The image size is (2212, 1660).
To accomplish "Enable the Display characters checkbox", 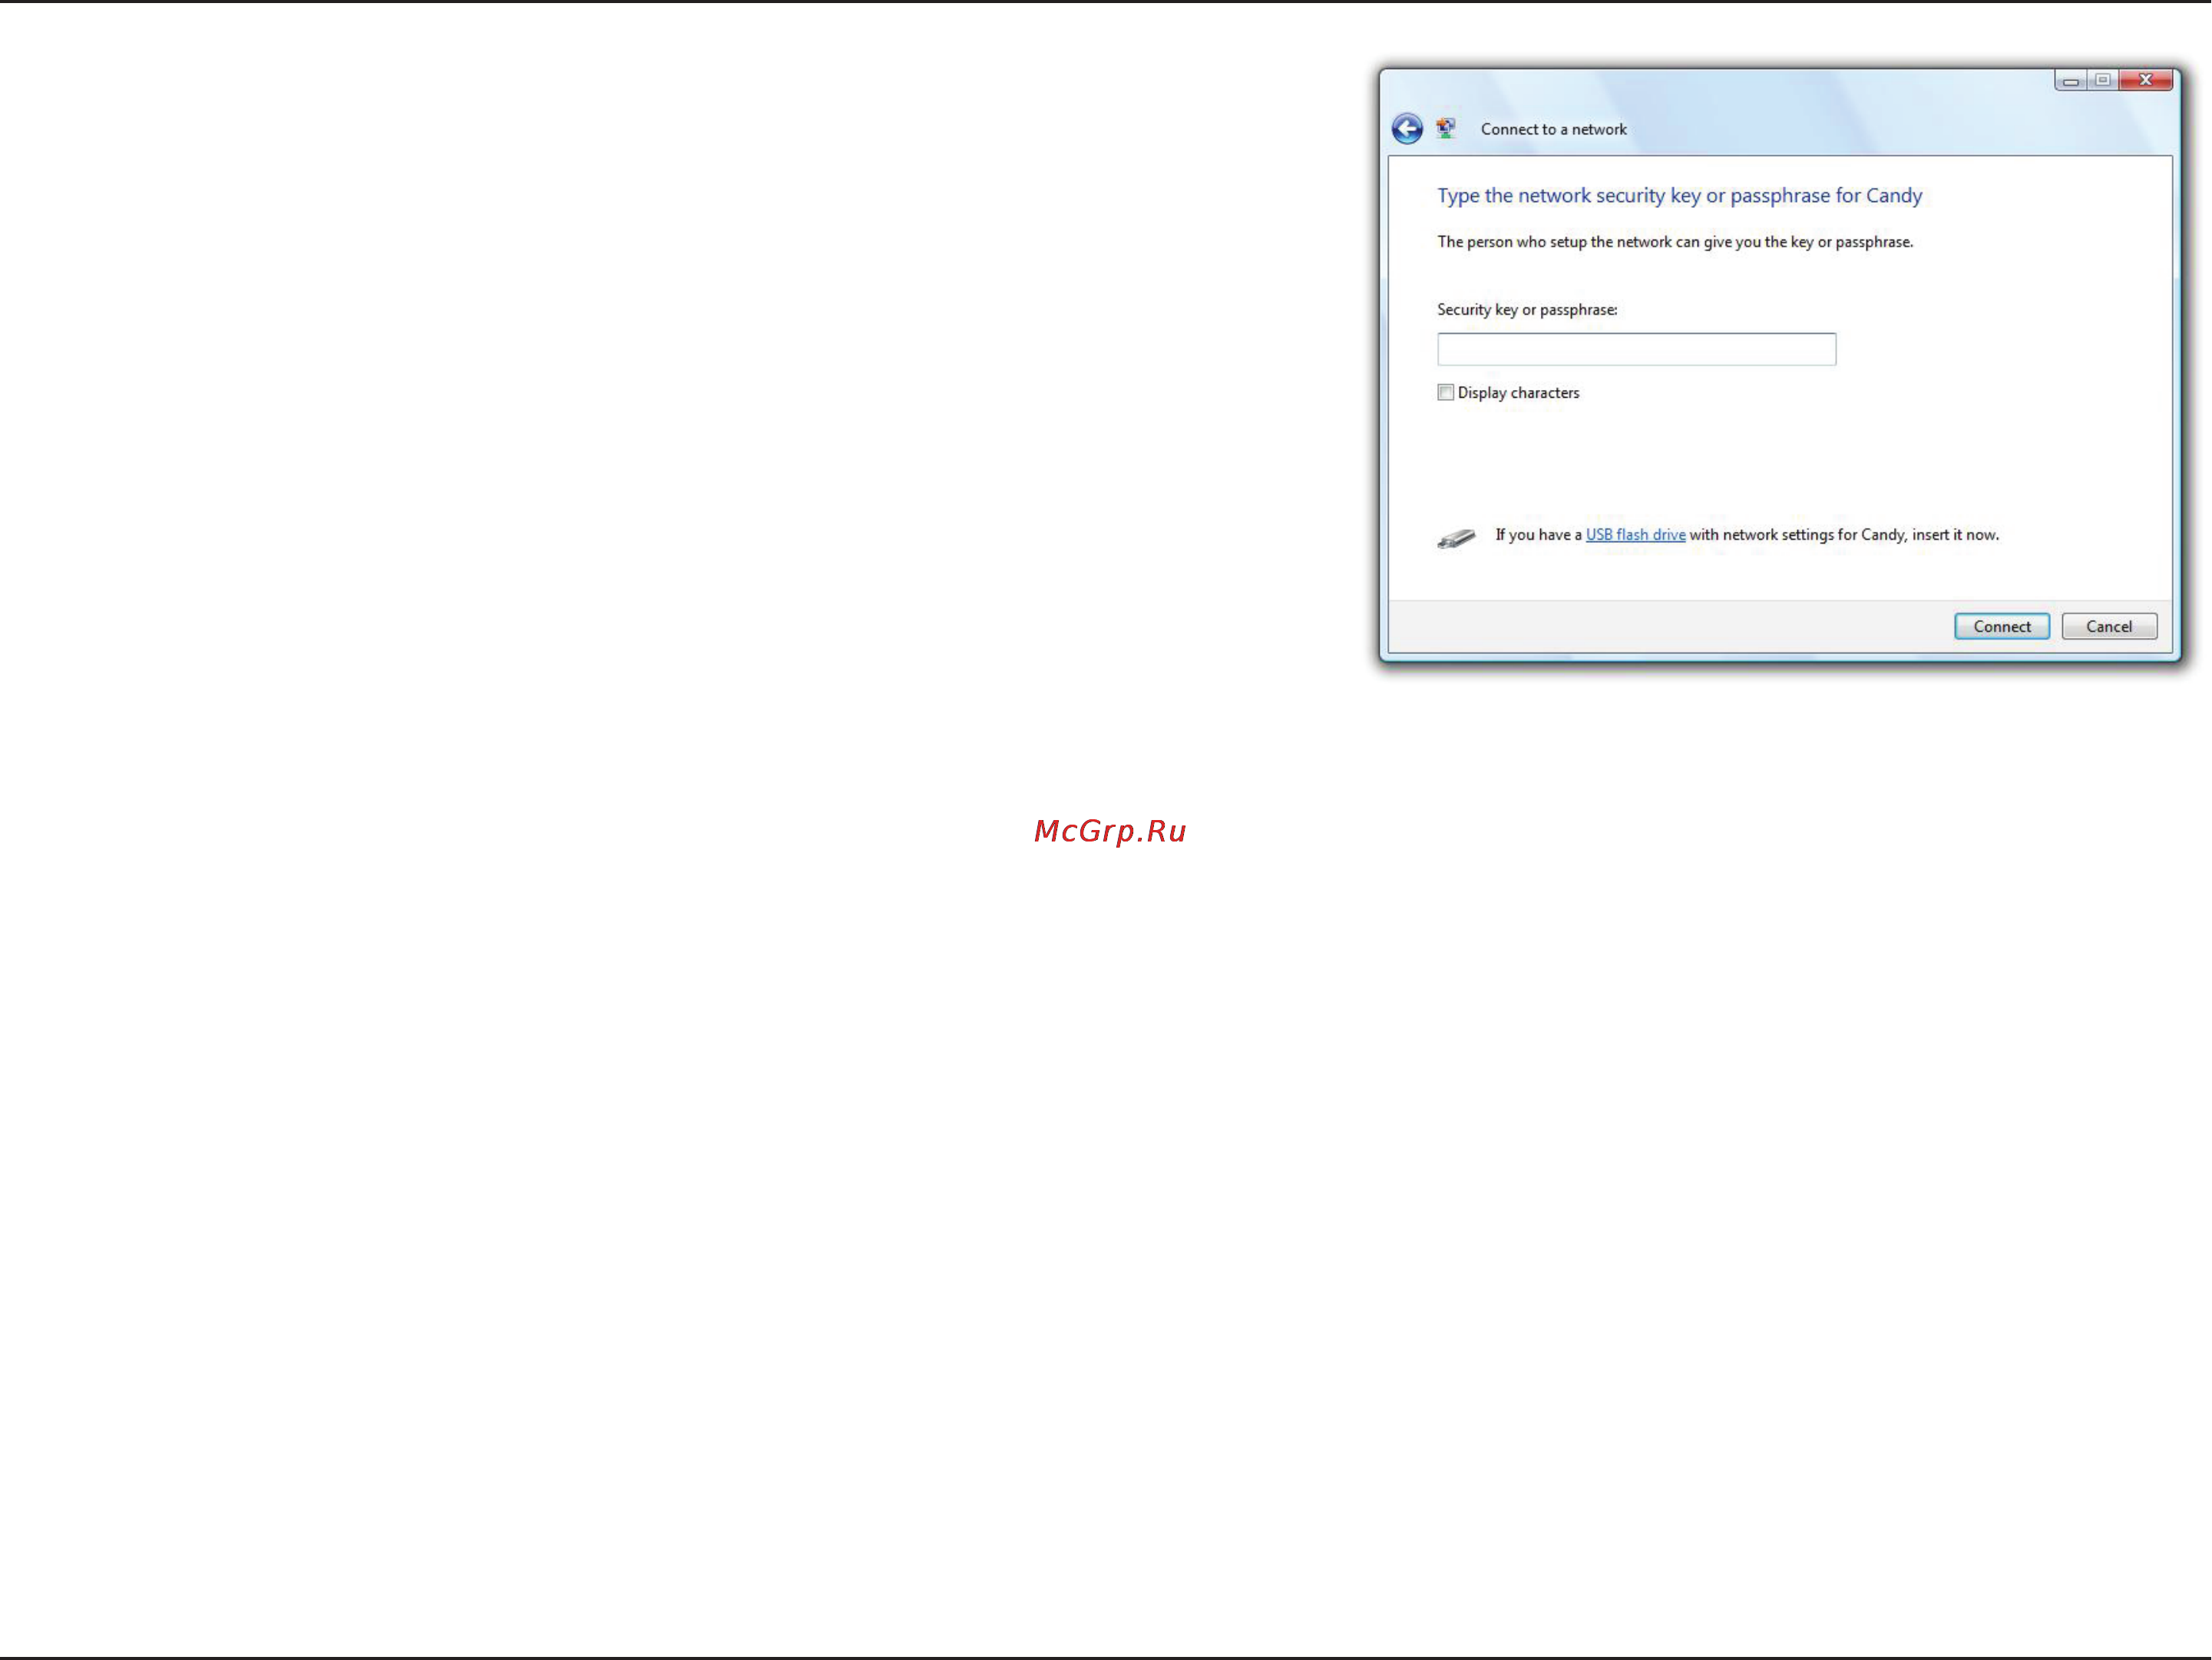I will pyautogui.click(x=1445, y=392).
